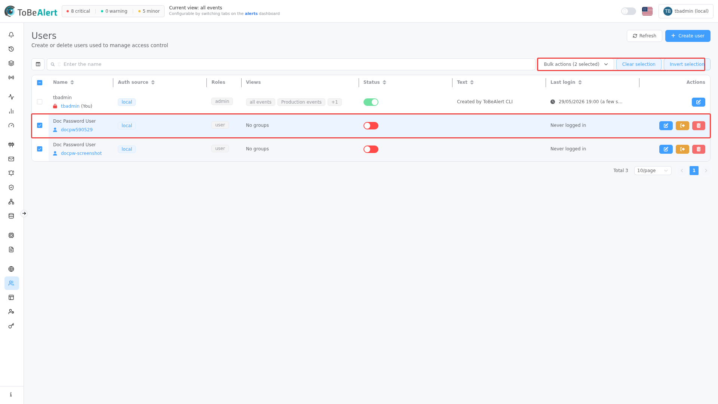Open the globe icon in sidebar
This screenshot has height=404, width=718.
point(11,269)
